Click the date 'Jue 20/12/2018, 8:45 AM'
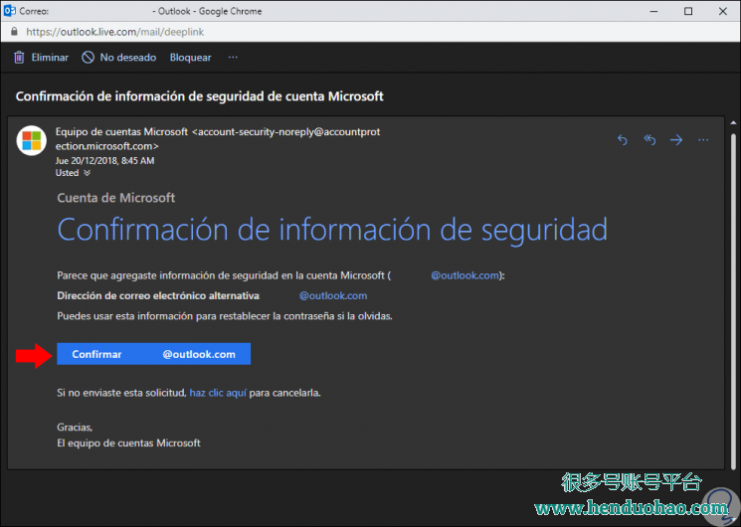Image resolution: width=741 pixels, height=527 pixels. (x=104, y=161)
